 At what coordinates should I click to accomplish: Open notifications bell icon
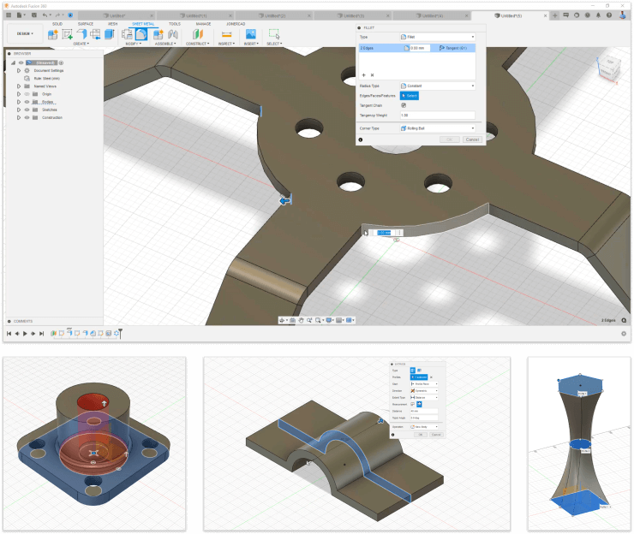click(598, 15)
